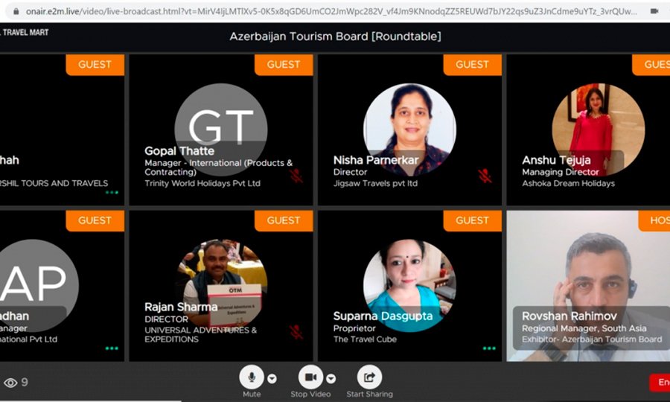The image size is (670, 402).
Task: Click green dots on SHIL TOURS AND TRAVELS tile
Action: coord(112,192)
